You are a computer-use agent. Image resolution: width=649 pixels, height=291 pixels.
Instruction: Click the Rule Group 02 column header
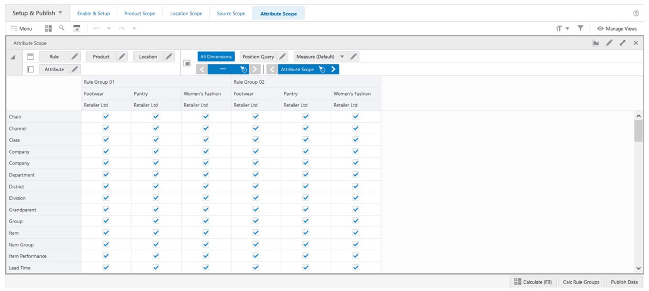tap(249, 82)
